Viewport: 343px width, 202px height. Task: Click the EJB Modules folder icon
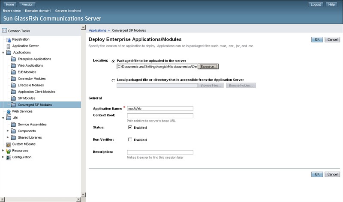click(13, 72)
